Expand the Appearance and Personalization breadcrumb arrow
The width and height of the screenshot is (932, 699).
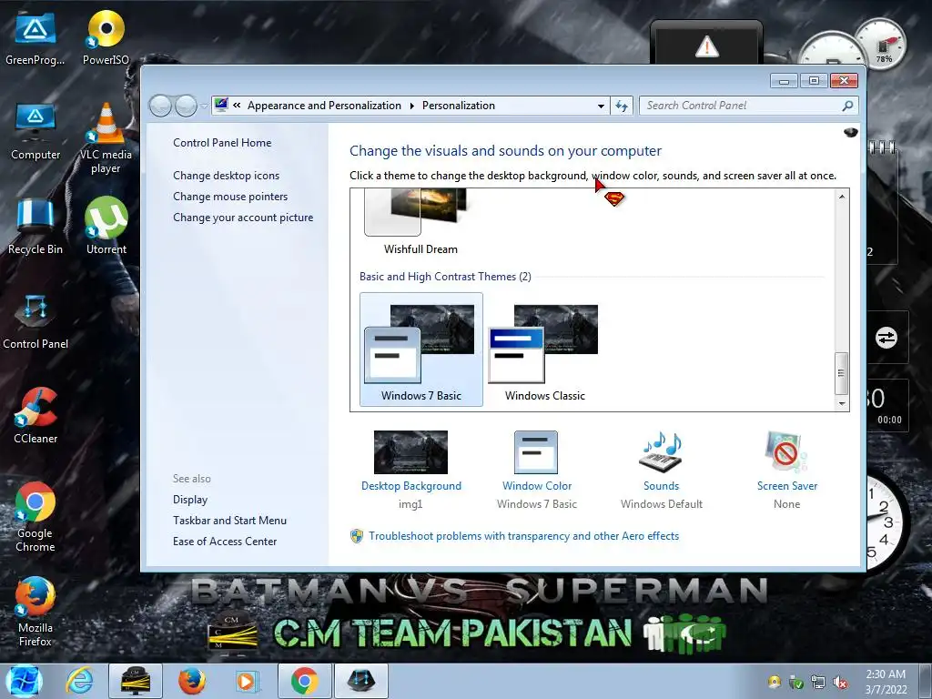click(412, 106)
